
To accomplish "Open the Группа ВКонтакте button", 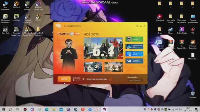I will click(x=134, y=61).
